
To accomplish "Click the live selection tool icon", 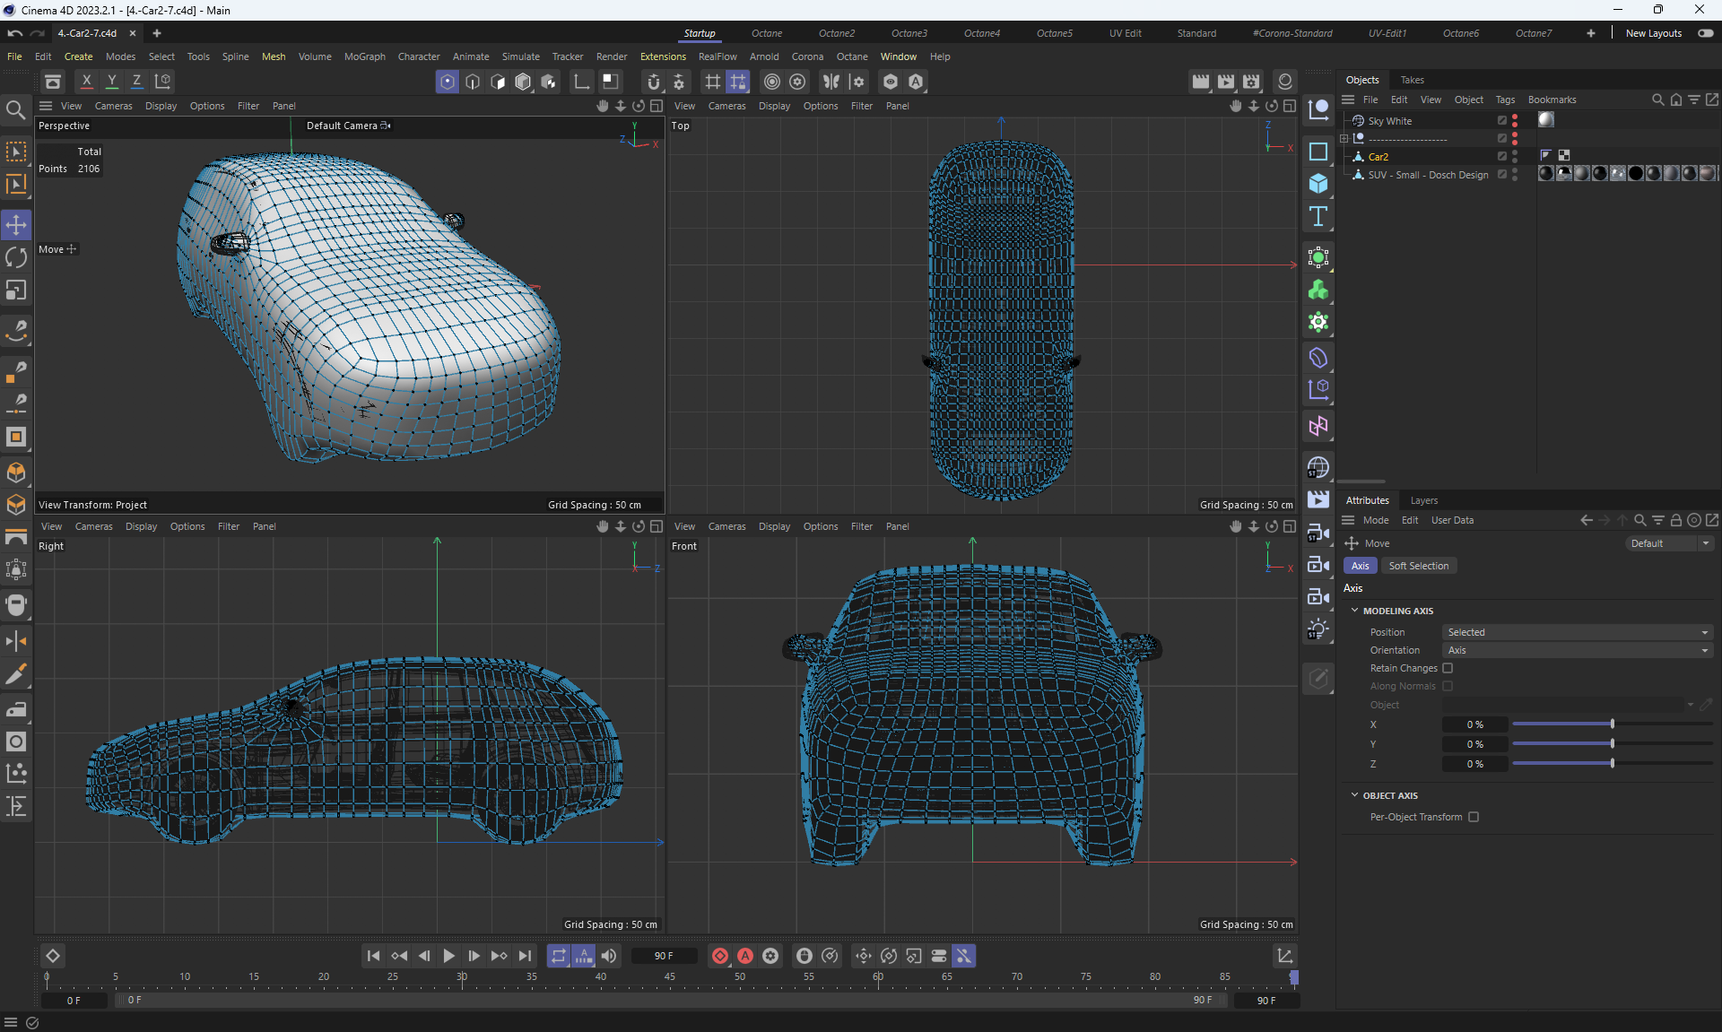I will [16, 152].
